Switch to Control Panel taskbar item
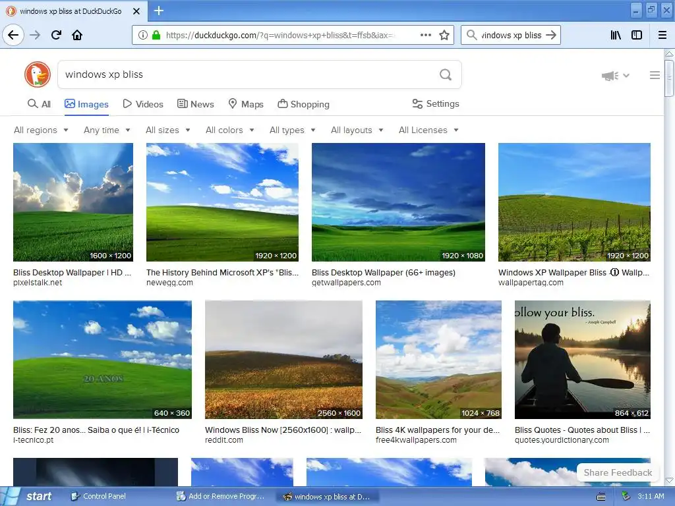 (99, 497)
